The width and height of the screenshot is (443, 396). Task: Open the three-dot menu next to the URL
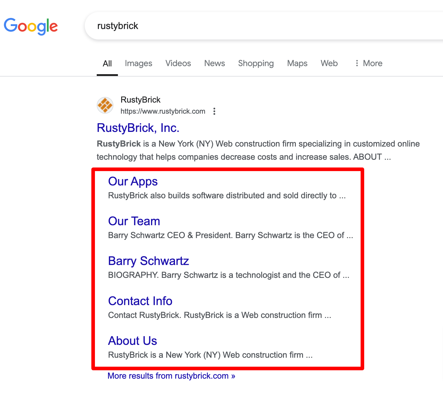(x=214, y=111)
